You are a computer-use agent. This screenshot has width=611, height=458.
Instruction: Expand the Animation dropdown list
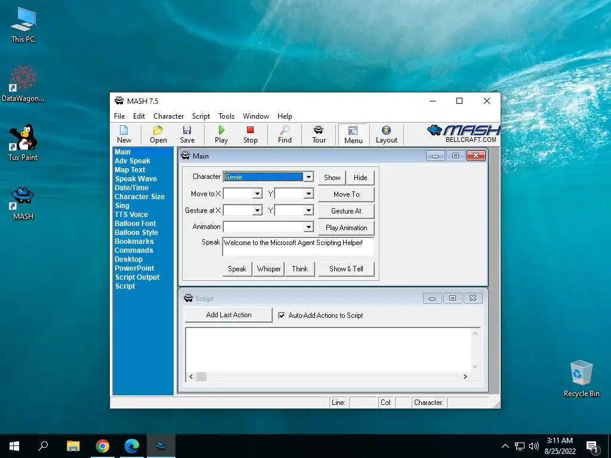coord(308,227)
